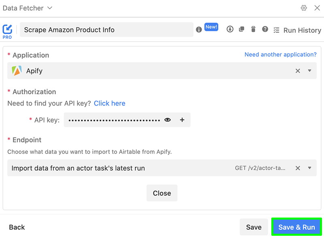Click the Data Fetcher PRO logo
The width and height of the screenshot is (324, 239).
click(x=7, y=32)
